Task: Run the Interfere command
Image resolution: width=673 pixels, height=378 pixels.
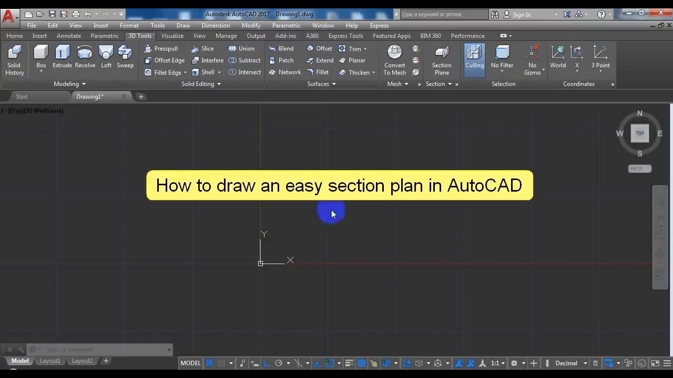Action: coord(207,60)
